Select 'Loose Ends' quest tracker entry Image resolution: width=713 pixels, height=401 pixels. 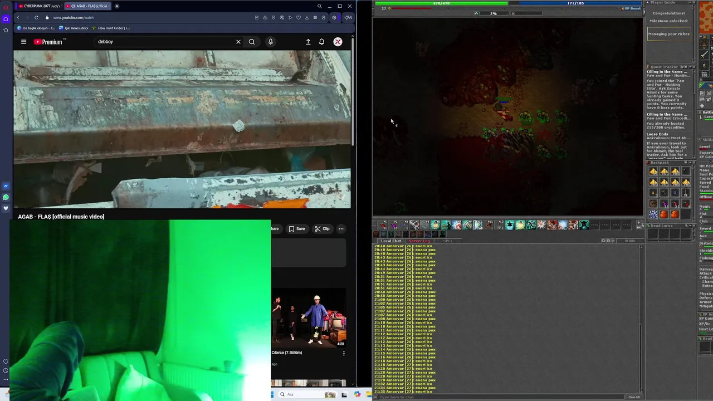tap(657, 134)
